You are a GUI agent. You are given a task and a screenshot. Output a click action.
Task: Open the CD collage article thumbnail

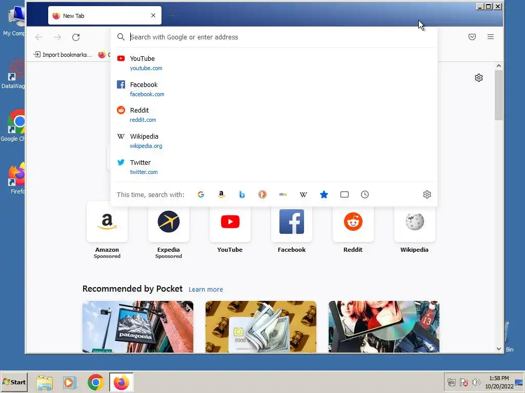pyautogui.click(x=383, y=326)
